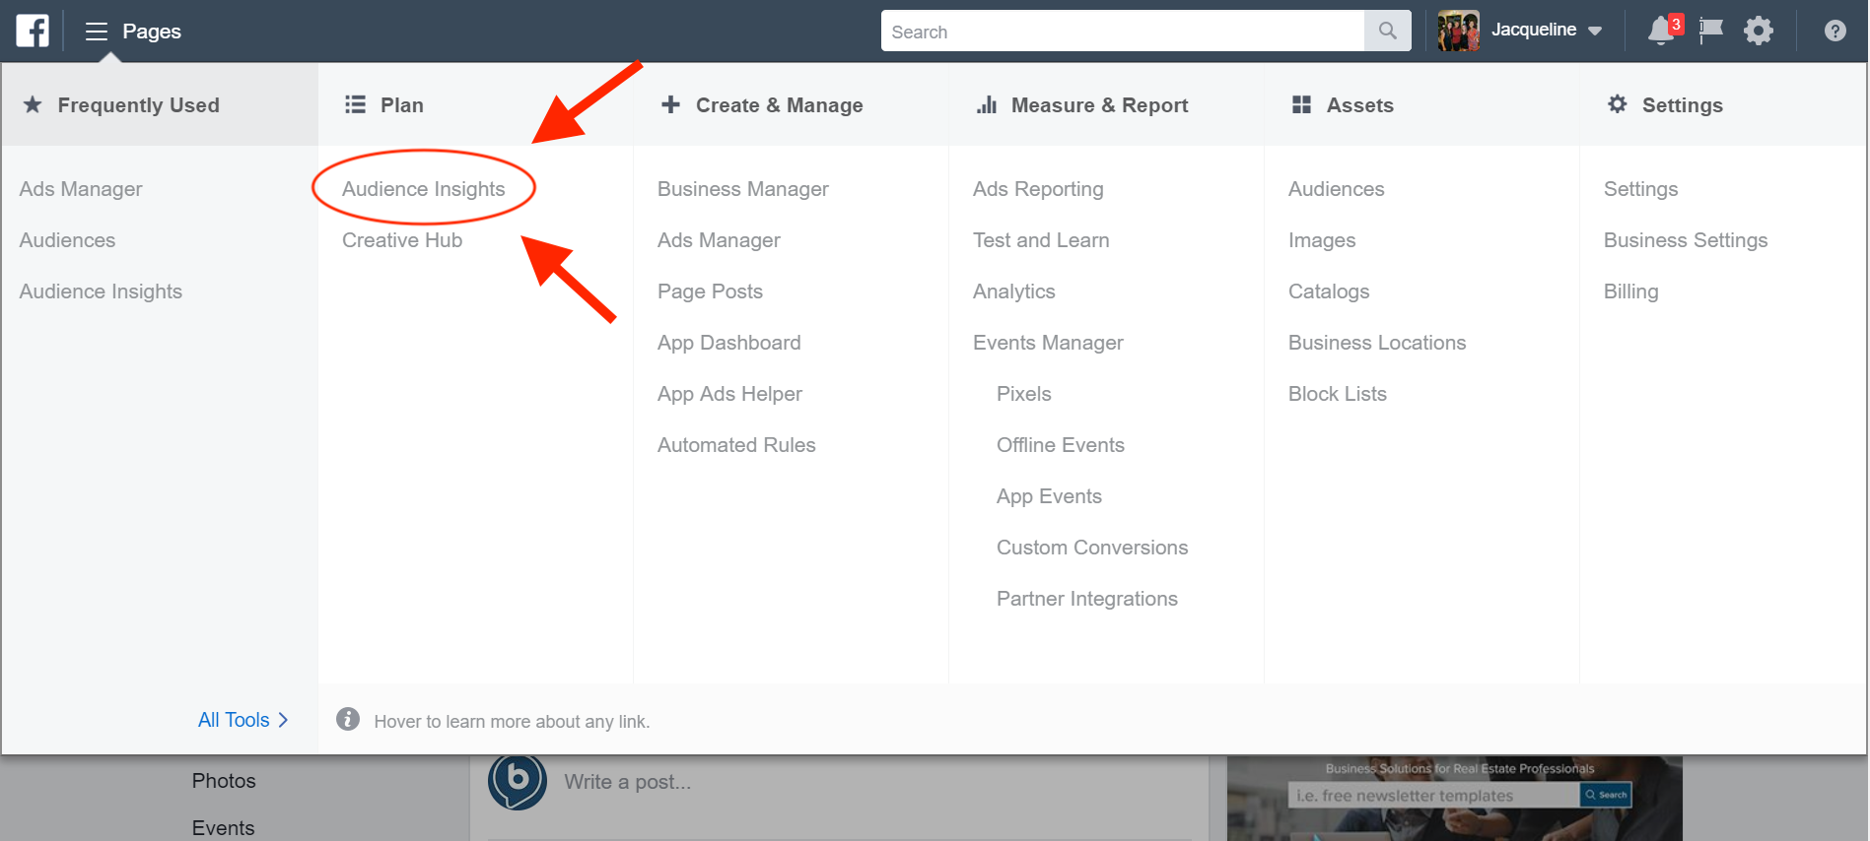Click Jacqueline's profile picture thumbnail
This screenshot has height=841, width=1870.
1458,31
